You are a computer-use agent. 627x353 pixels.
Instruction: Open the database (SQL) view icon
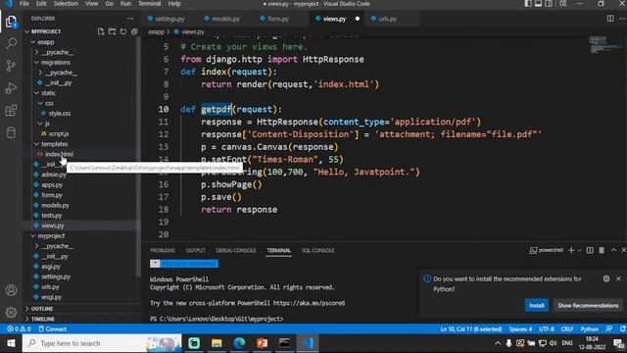coord(11,133)
